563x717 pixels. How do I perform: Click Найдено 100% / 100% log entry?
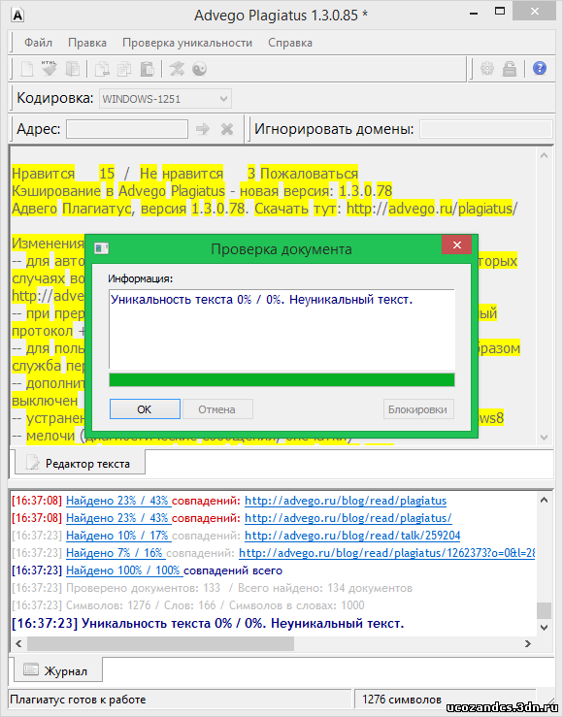click(x=124, y=570)
